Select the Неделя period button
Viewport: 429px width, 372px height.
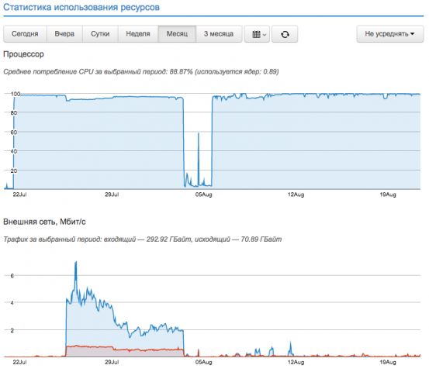(138, 34)
